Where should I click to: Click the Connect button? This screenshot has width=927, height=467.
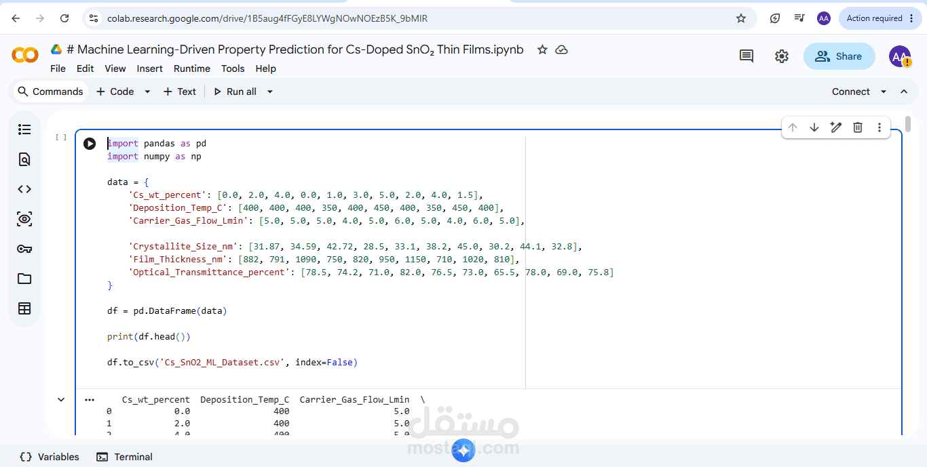[851, 92]
